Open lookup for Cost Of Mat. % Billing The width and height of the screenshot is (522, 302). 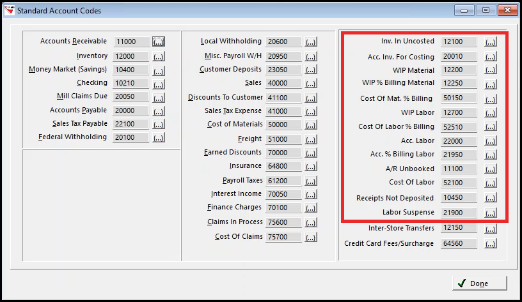click(x=490, y=99)
